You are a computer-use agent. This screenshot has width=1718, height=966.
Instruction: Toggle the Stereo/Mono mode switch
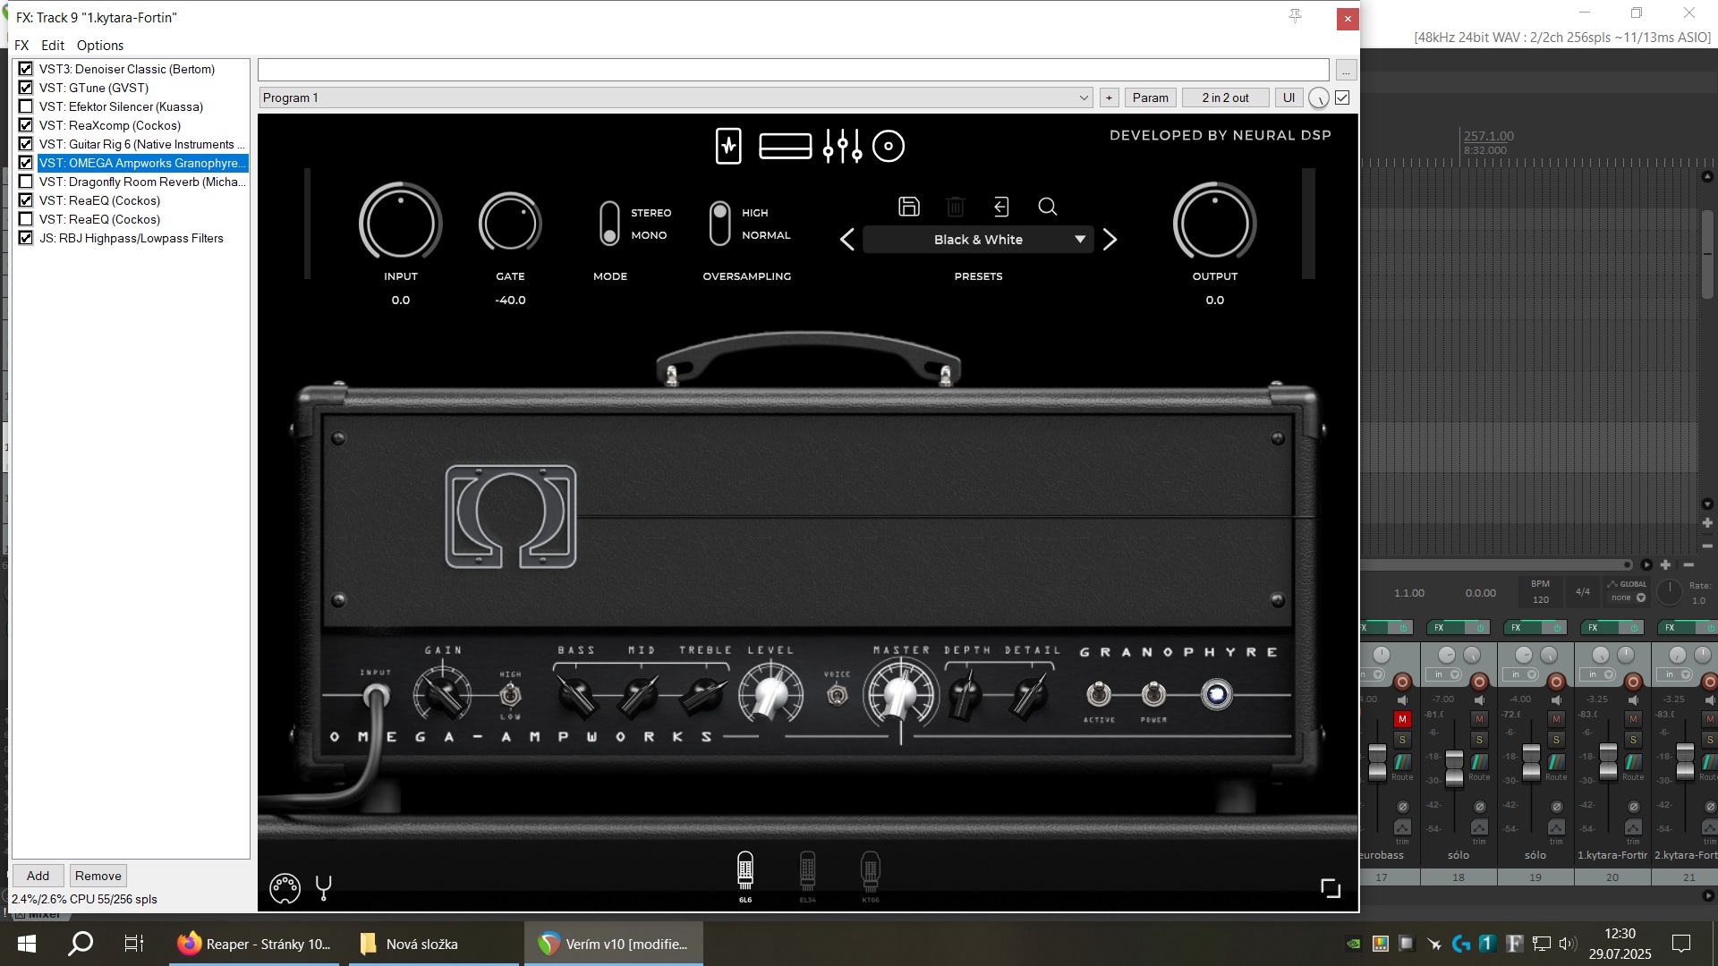[609, 224]
